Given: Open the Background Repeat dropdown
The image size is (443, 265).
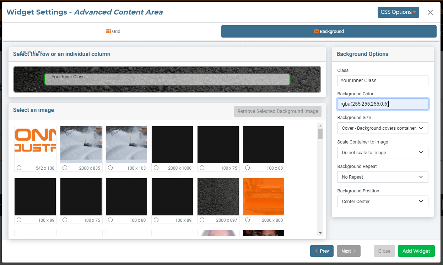Looking at the screenshot, I should 383,177.
